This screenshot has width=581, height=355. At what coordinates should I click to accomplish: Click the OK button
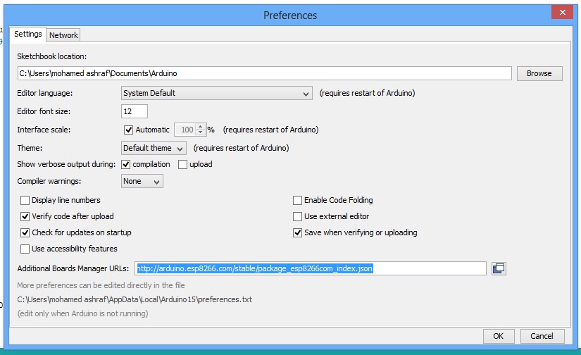(x=499, y=336)
